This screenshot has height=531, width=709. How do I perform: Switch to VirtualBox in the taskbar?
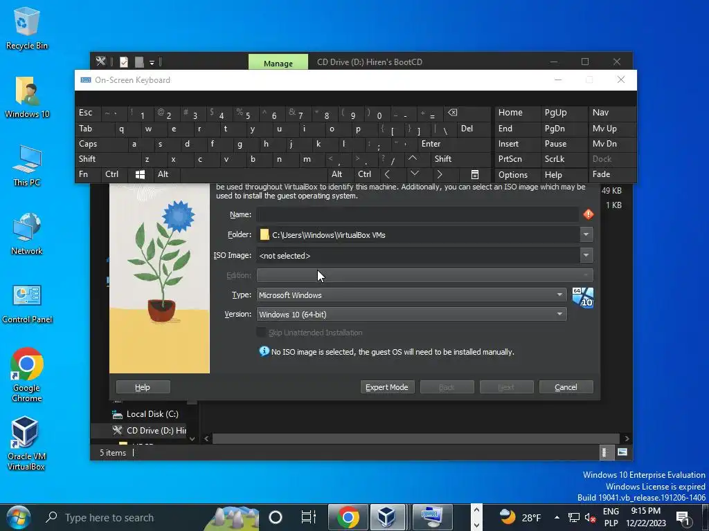(x=387, y=517)
